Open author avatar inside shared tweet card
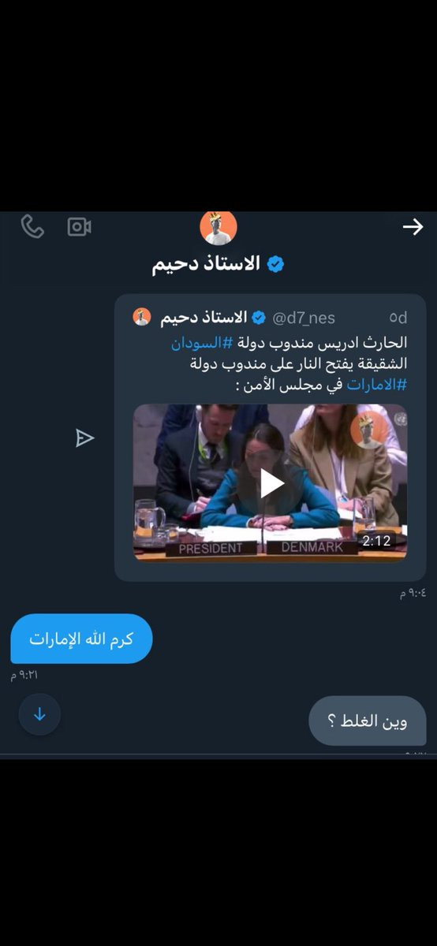This screenshot has height=946, width=437. pos(142,317)
